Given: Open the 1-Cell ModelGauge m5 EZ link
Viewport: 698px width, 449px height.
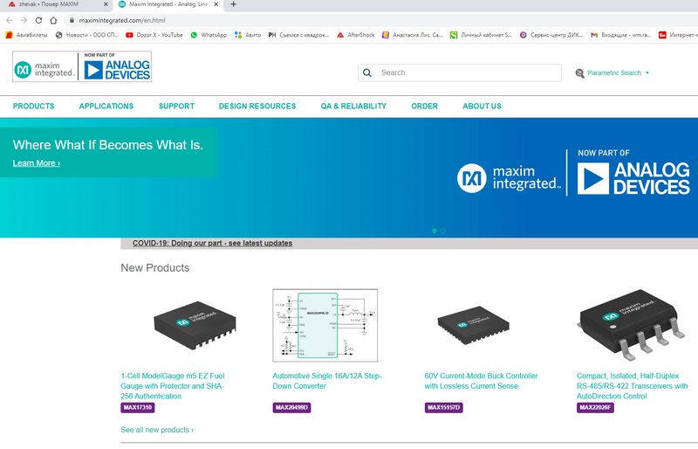Looking at the screenshot, I should tap(173, 386).
